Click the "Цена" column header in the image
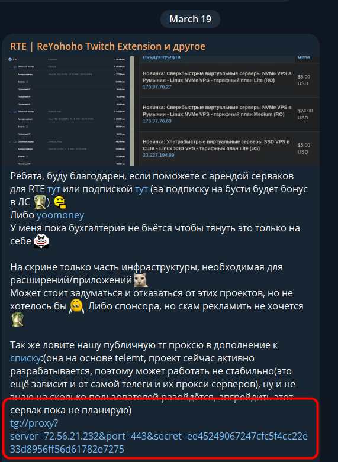338x462 pixels. tap(304, 57)
